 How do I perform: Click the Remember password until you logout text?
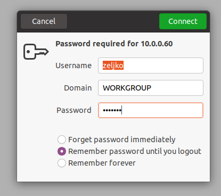135,151
